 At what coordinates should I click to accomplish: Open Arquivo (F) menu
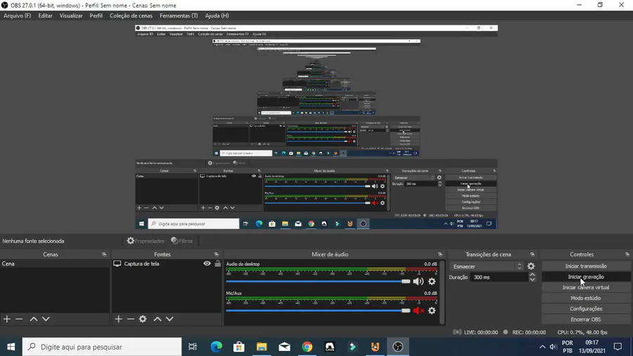[x=18, y=15]
